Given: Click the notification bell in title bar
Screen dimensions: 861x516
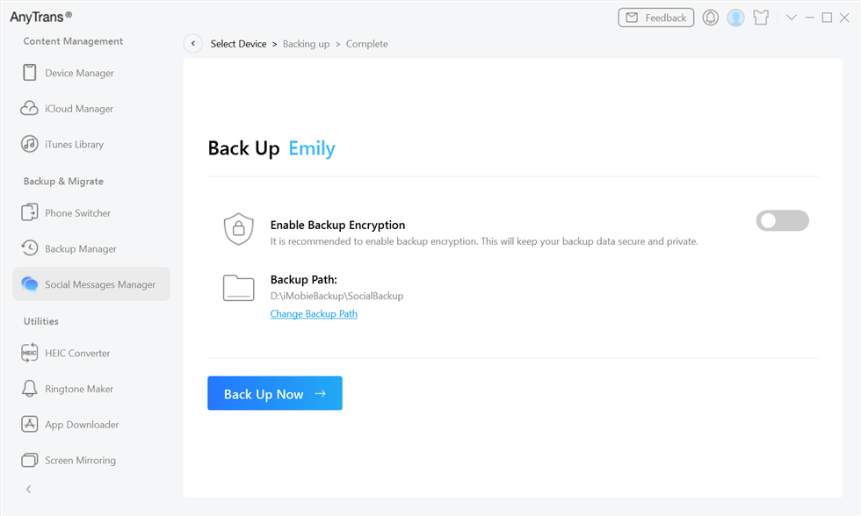Looking at the screenshot, I should coord(710,18).
